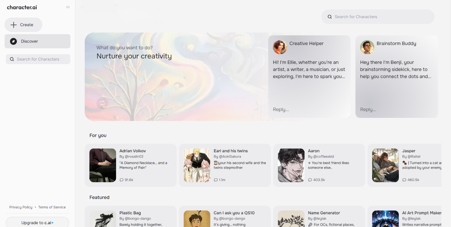Click the Plastic Bag title text

click(x=130, y=213)
